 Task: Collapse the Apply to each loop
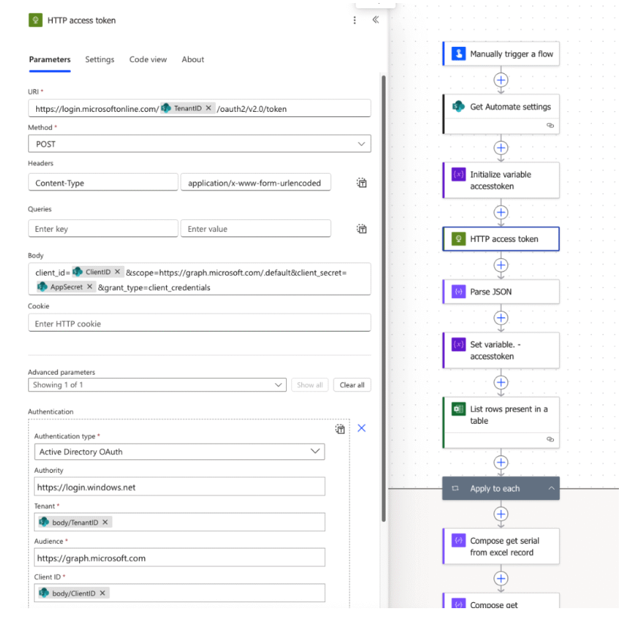(x=551, y=488)
